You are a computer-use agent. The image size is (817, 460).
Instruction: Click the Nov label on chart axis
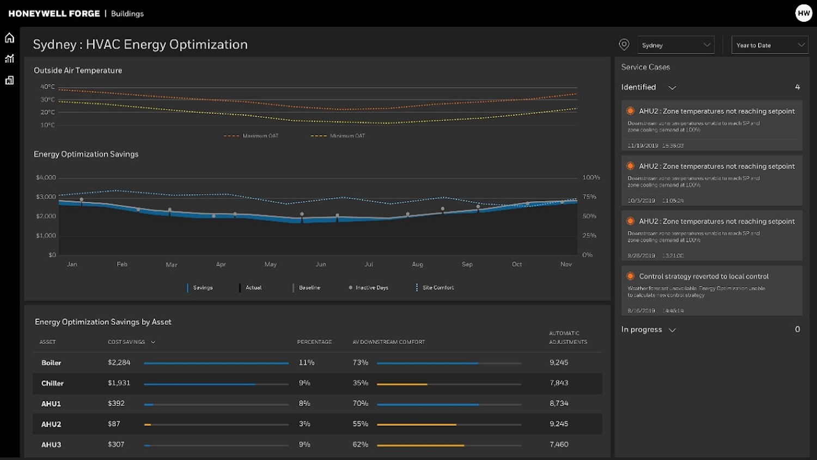pyautogui.click(x=566, y=264)
